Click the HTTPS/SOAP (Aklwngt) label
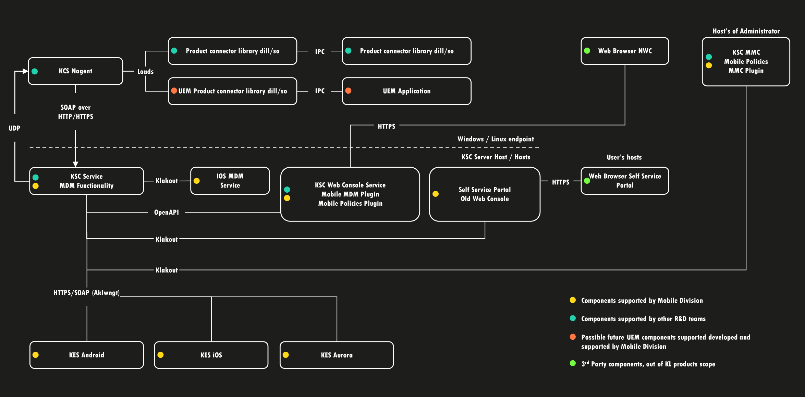This screenshot has width=805, height=397. [86, 293]
